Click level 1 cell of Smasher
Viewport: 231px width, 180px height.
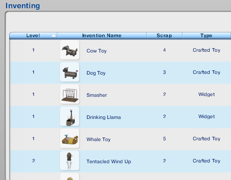[x=34, y=94]
